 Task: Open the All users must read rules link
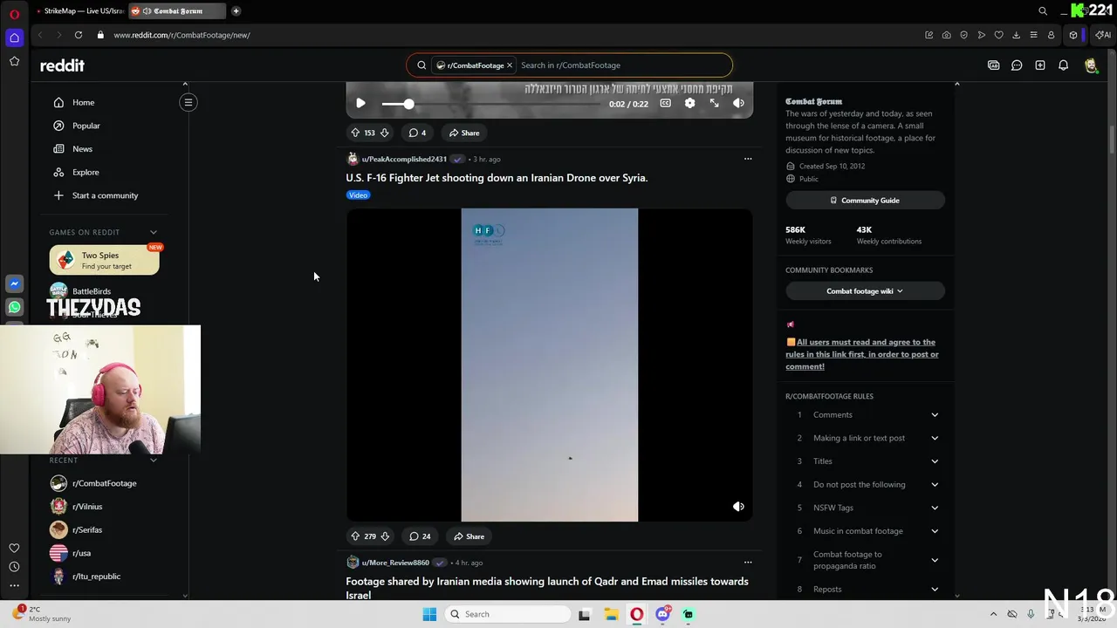[x=862, y=354]
